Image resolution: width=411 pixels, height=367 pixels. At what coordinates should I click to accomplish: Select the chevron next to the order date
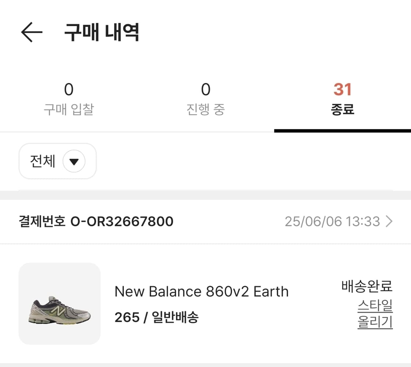click(389, 221)
